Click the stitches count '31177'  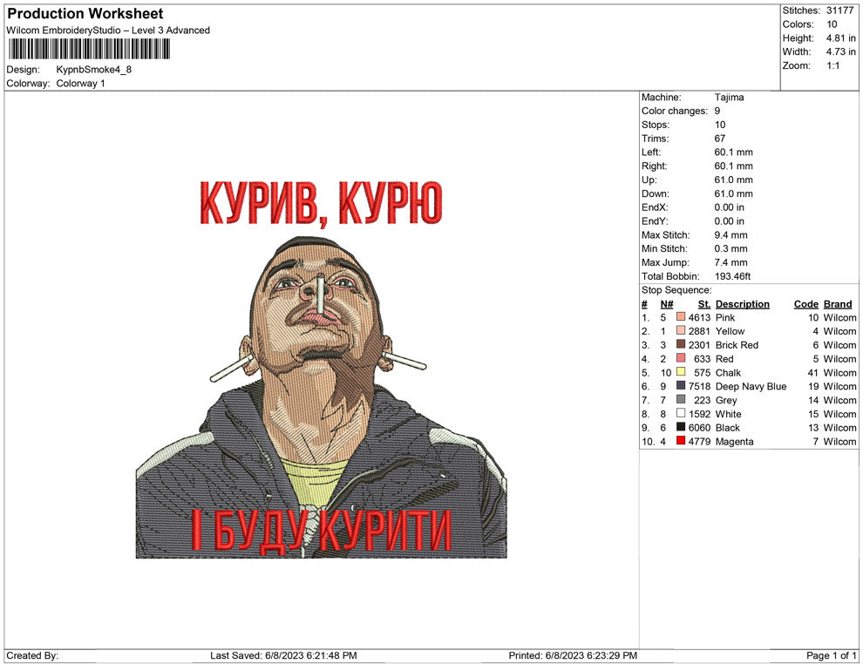[x=839, y=10]
